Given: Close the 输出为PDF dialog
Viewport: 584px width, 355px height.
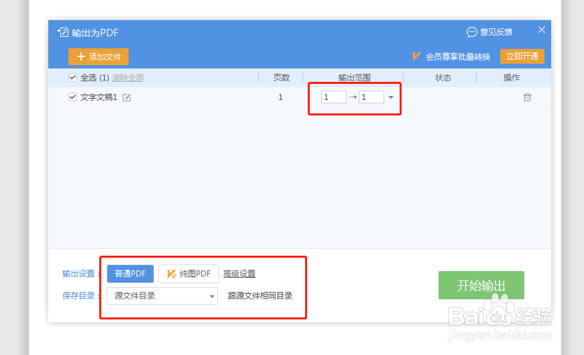Looking at the screenshot, I should point(542,30).
